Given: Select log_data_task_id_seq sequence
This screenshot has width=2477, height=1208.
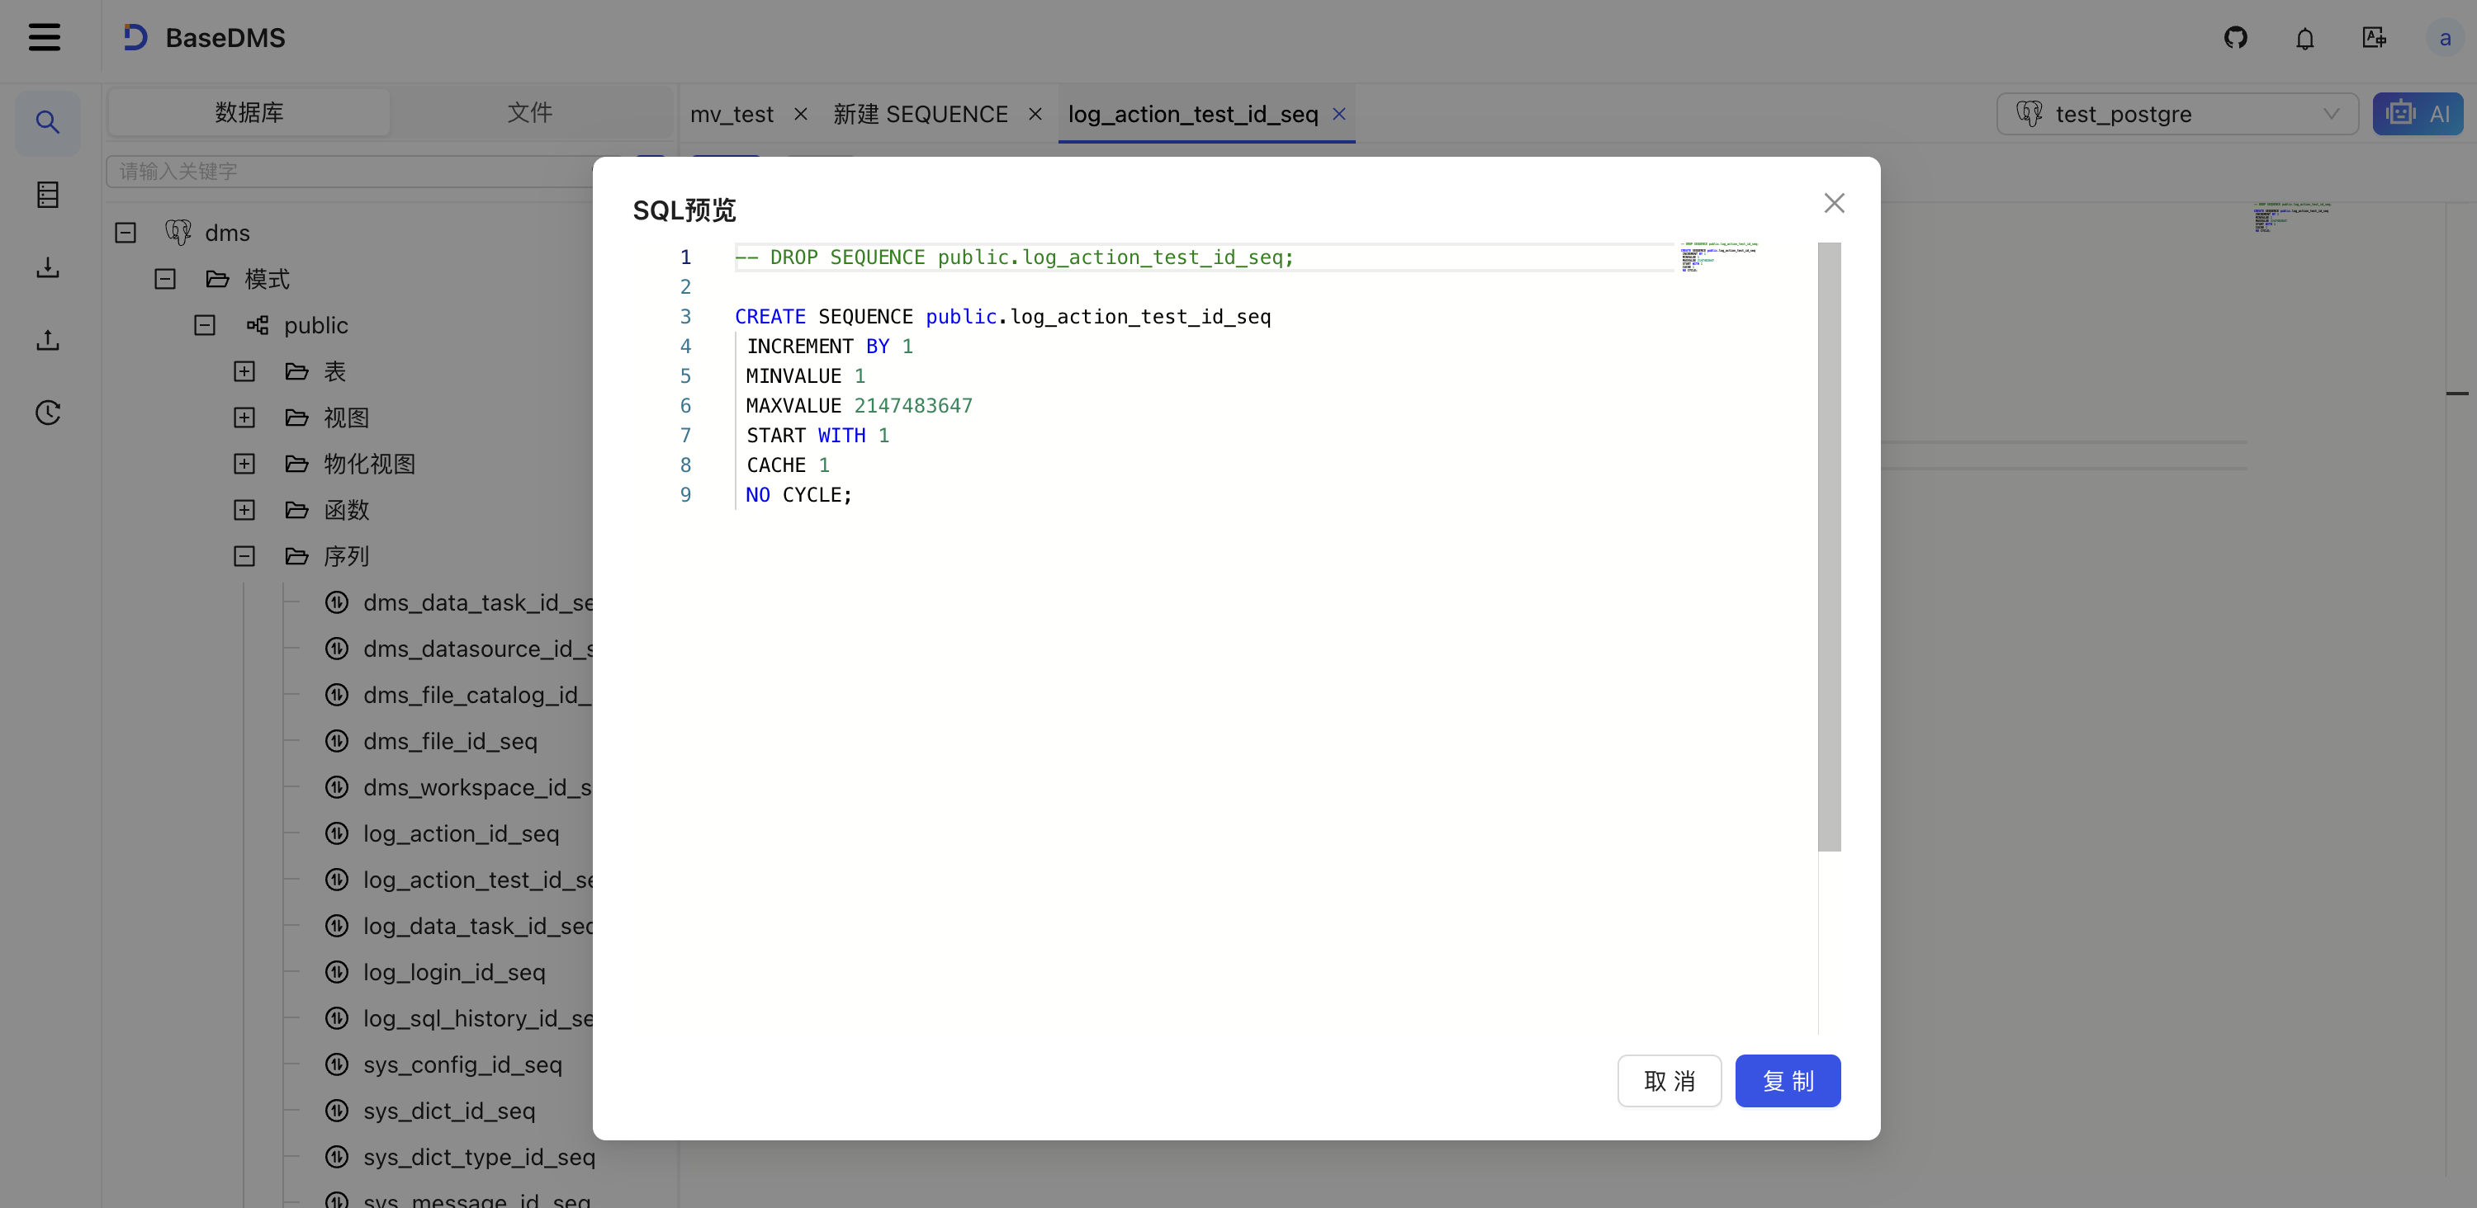Looking at the screenshot, I should (x=478, y=926).
